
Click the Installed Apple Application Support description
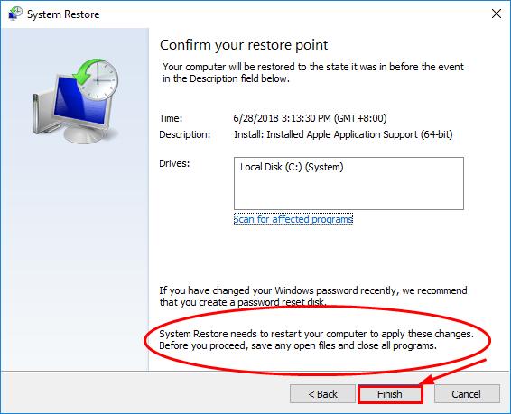coord(343,134)
